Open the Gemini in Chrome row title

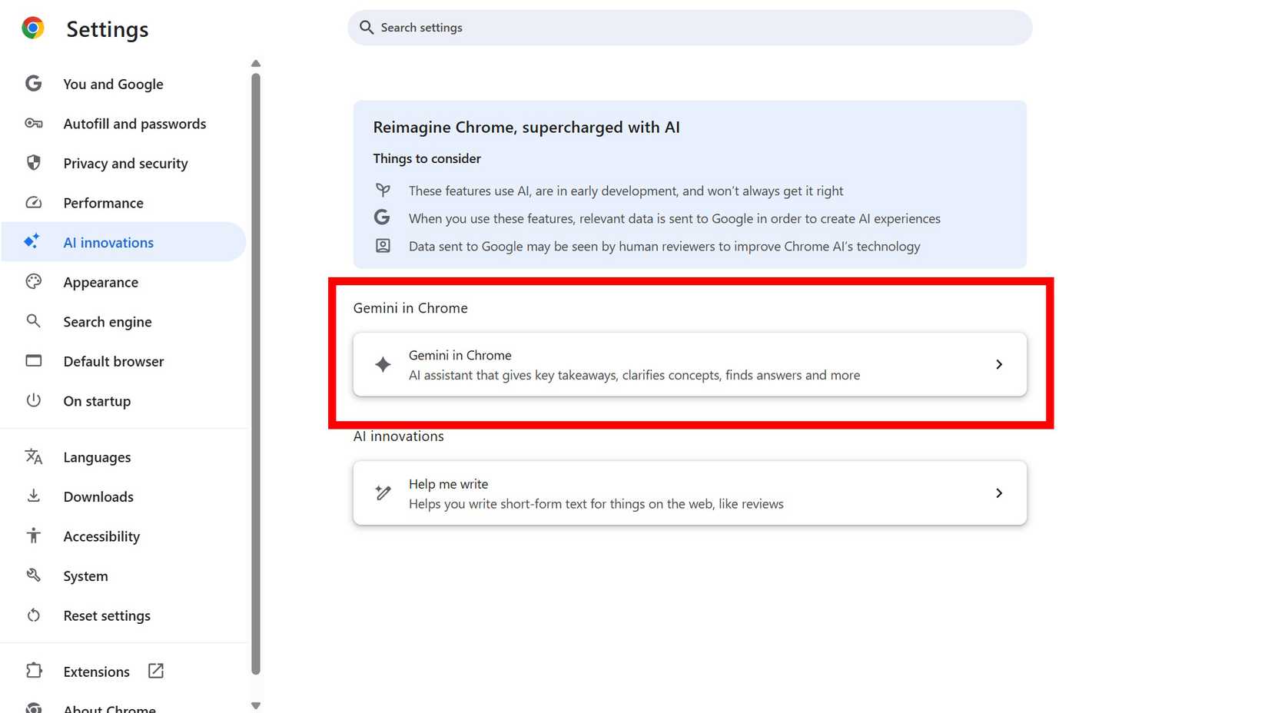pos(460,355)
